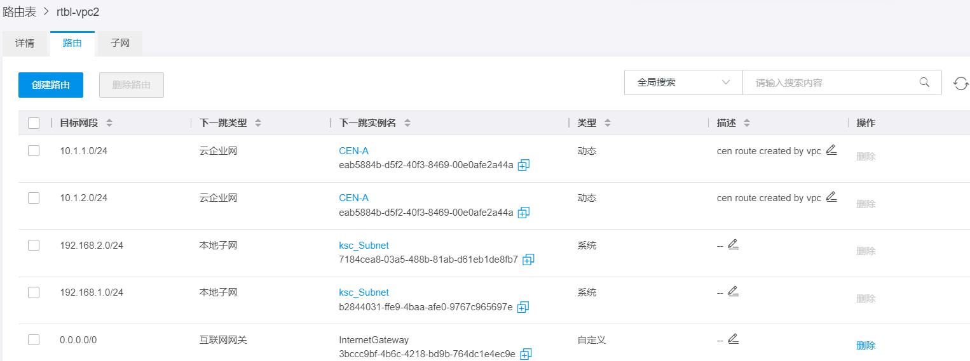Image resolution: width=970 pixels, height=361 pixels.
Task: Sort the table by 下一跳类型 column
Action: coord(258,123)
